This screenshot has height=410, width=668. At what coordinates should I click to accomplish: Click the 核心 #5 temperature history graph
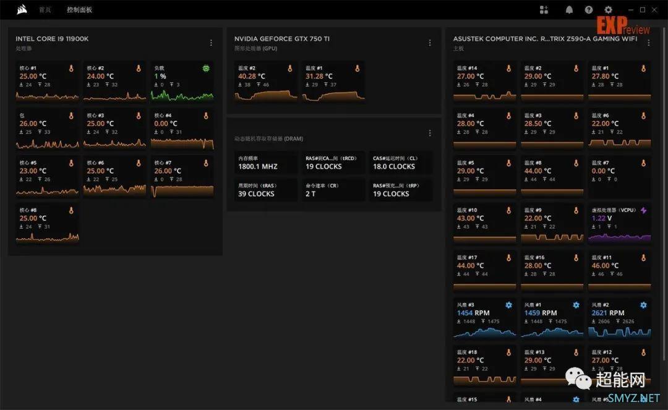47,191
